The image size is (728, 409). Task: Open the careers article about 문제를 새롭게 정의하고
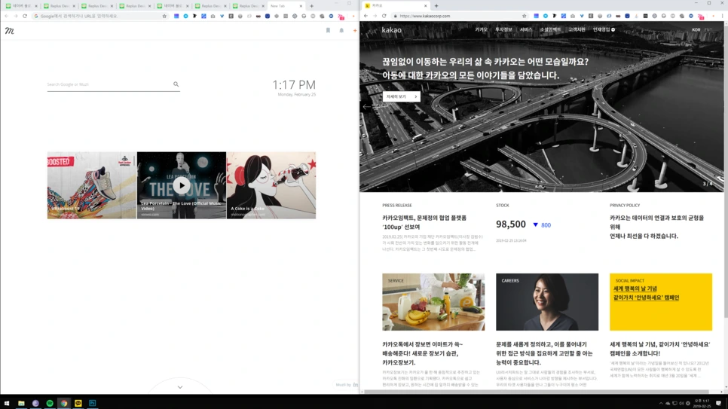coord(544,353)
